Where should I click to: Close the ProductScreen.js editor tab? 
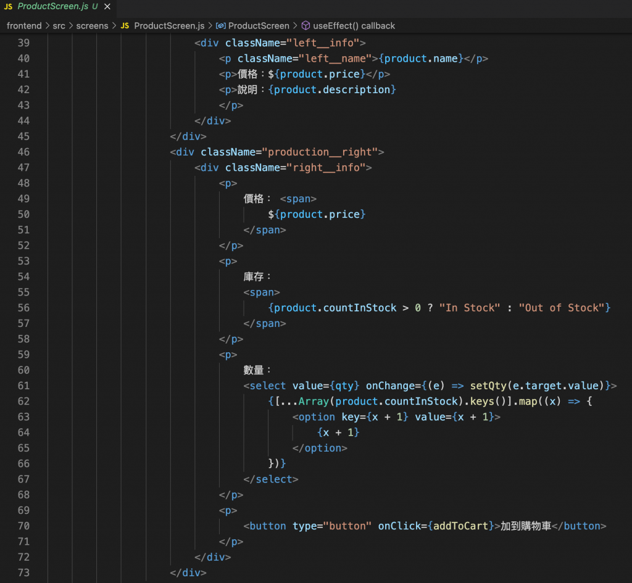pos(107,6)
